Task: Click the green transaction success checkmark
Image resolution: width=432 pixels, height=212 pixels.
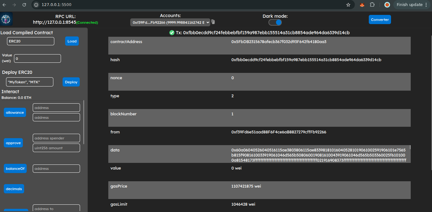Action: point(172,32)
